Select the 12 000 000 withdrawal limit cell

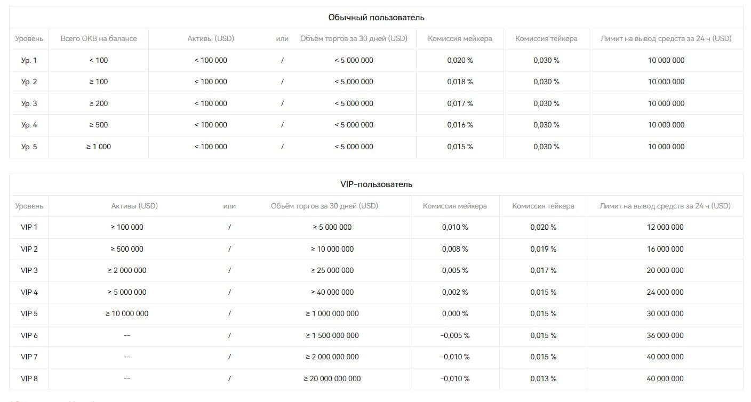665,228
